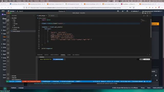This screenshot has height=92, width=164.
Task: Click the Split Editor icon
Action: 147,16
